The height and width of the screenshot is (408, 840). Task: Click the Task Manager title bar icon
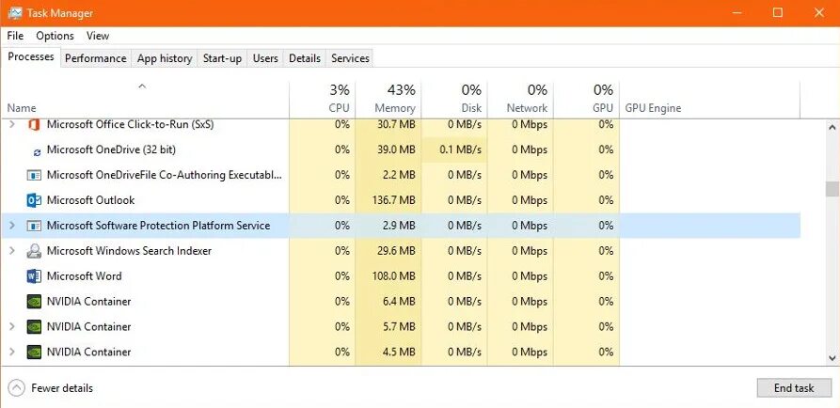(x=15, y=13)
